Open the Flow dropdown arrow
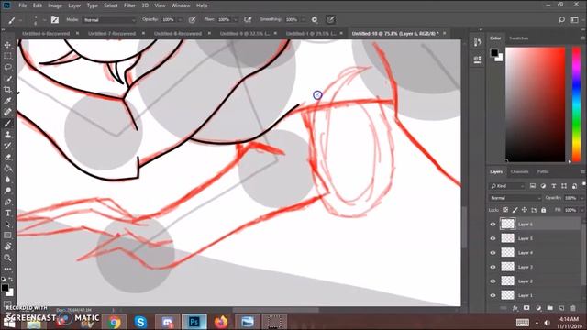Image resolution: width=587 pixels, height=330 pixels. coord(236,20)
